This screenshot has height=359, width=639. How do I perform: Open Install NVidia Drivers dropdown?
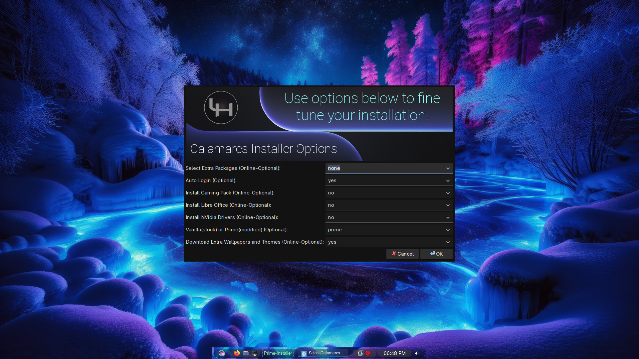tap(389, 217)
